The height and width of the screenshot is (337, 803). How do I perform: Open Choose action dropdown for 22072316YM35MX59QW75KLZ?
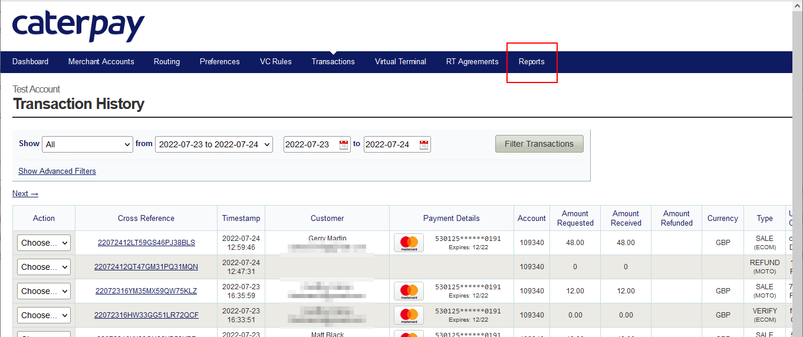tap(44, 291)
